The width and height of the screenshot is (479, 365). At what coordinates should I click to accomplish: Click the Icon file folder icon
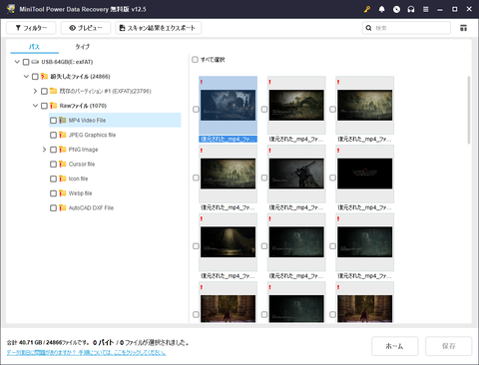point(63,179)
